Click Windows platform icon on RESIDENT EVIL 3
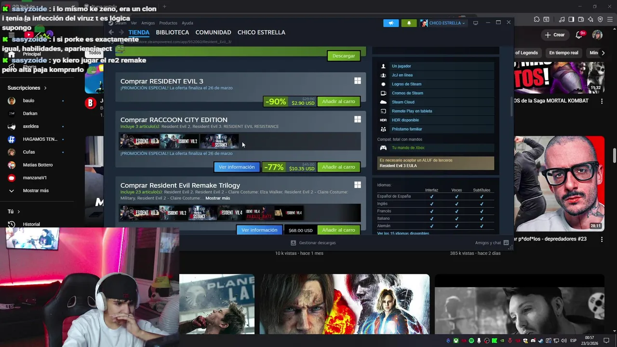This screenshot has height=347, width=617. (358, 81)
